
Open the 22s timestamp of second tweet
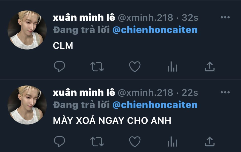point(190,92)
